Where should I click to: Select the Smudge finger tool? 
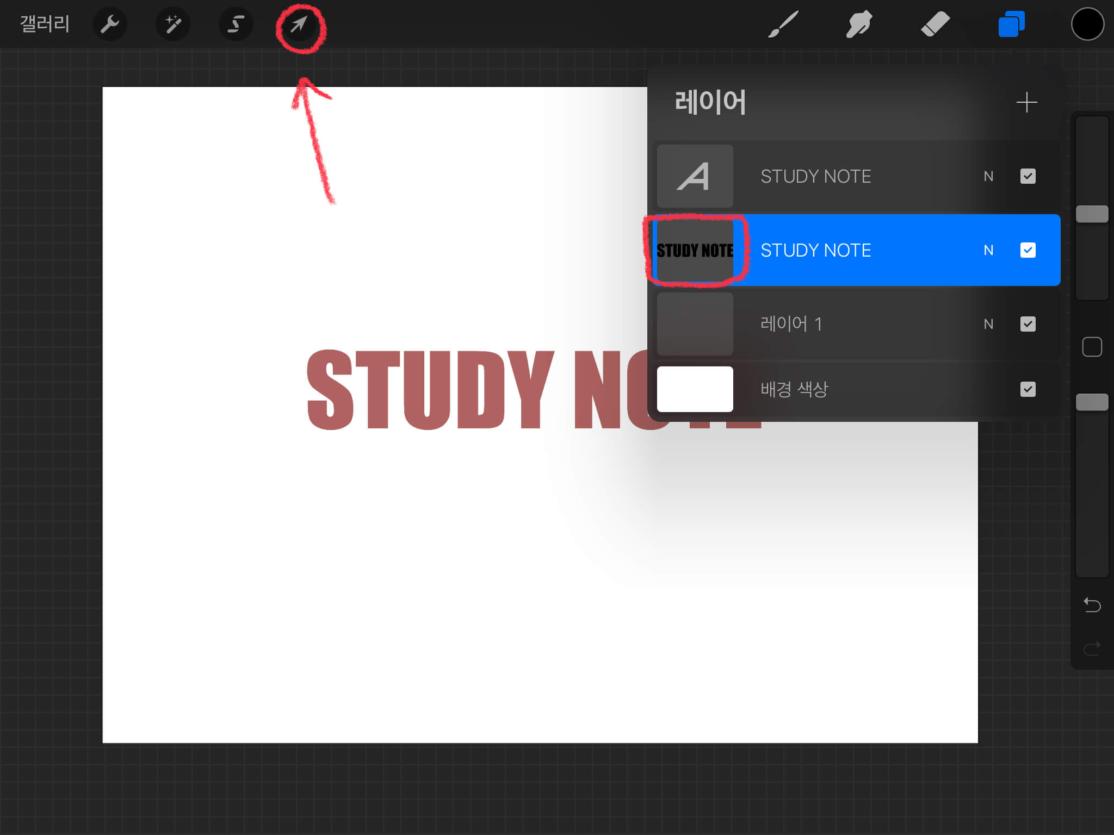tap(859, 24)
